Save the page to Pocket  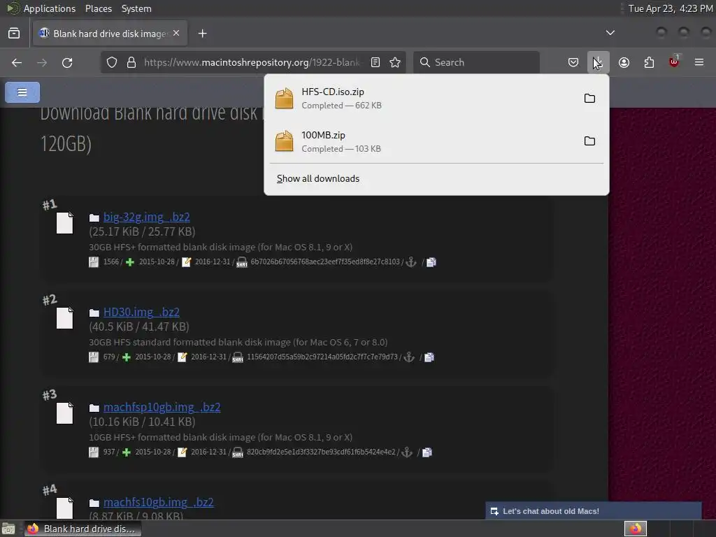[x=573, y=62]
